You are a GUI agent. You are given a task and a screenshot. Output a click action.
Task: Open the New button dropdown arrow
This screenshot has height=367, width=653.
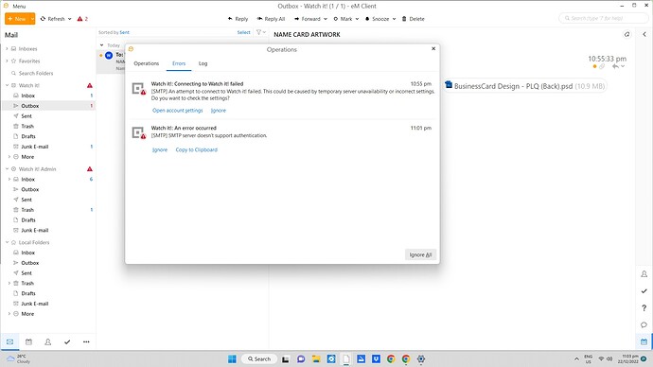click(x=32, y=19)
